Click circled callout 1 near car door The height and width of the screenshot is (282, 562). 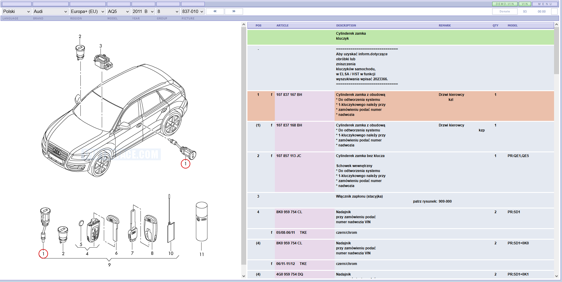(185, 164)
